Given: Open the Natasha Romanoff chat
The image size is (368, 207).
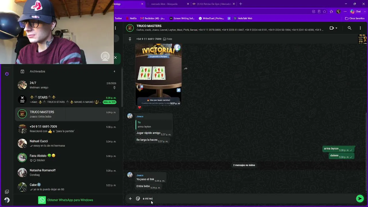Looking at the screenshot, I should tap(68, 172).
